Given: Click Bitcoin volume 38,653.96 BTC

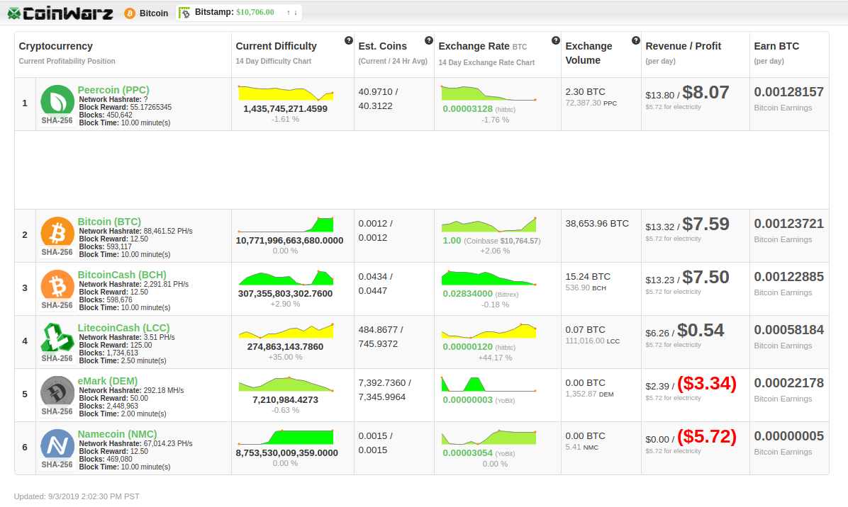Looking at the screenshot, I should click(x=597, y=224).
